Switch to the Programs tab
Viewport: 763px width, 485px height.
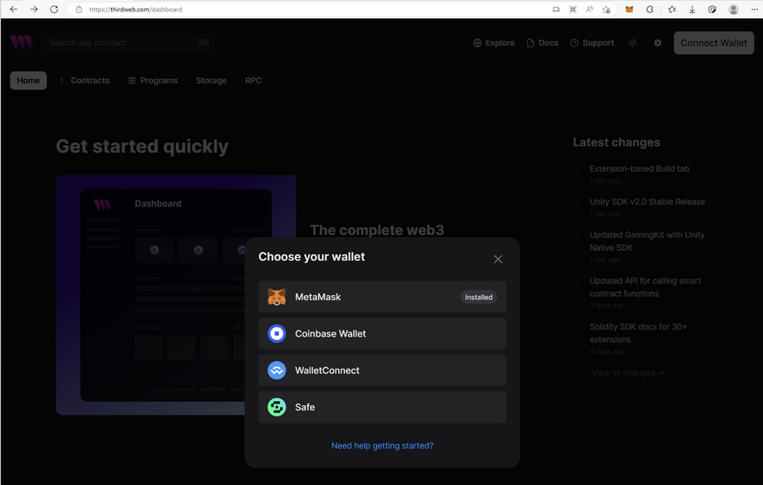point(153,81)
